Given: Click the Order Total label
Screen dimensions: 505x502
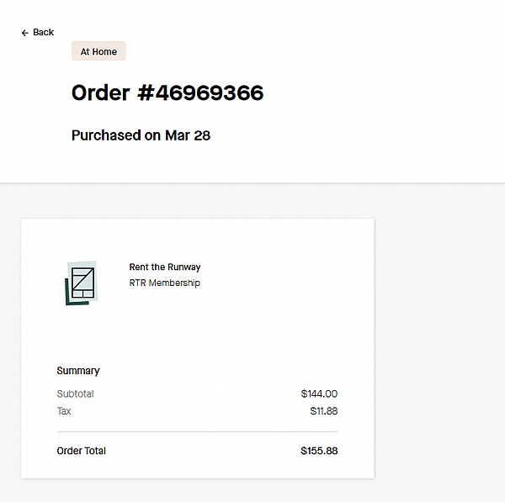Looking at the screenshot, I should (81, 451).
